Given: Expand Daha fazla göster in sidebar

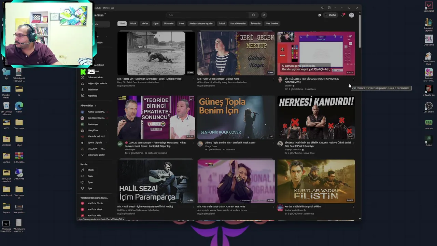Looking at the screenshot, I should pyautogui.click(x=95, y=155).
